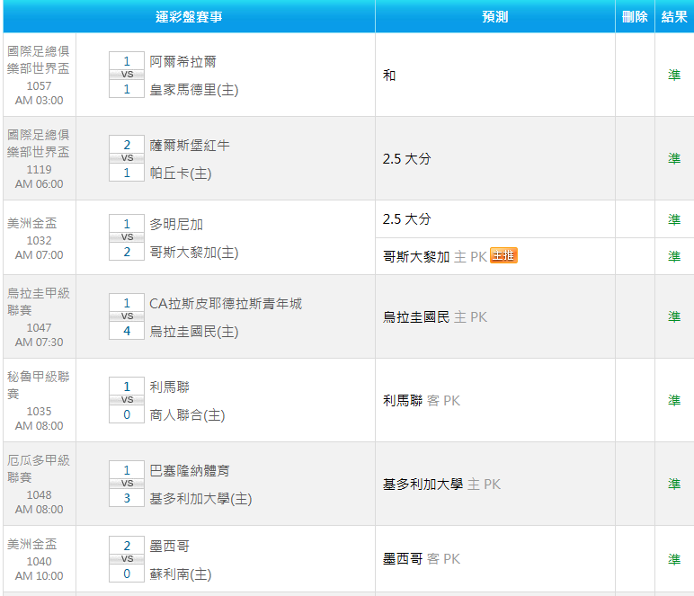This screenshot has height=596, width=694.
Task: Click match time AM 03:00
Action: (39, 101)
